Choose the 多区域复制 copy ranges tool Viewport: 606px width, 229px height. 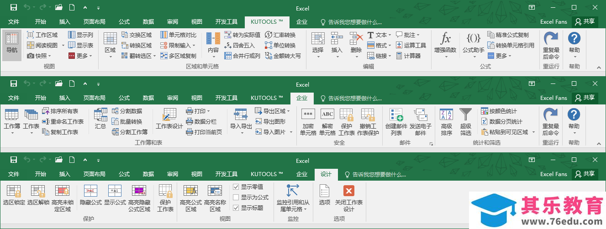click(x=179, y=56)
